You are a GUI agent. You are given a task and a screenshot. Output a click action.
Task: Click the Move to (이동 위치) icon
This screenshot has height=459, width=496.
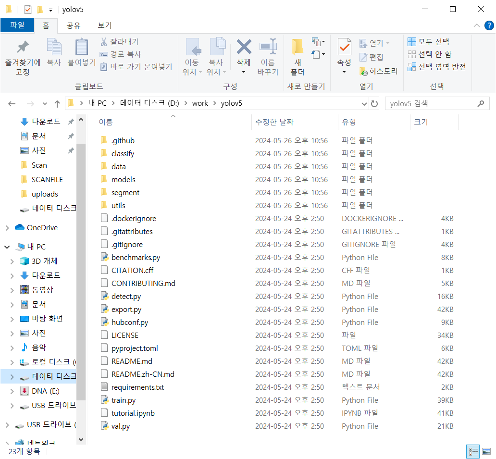(x=192, y=47)
